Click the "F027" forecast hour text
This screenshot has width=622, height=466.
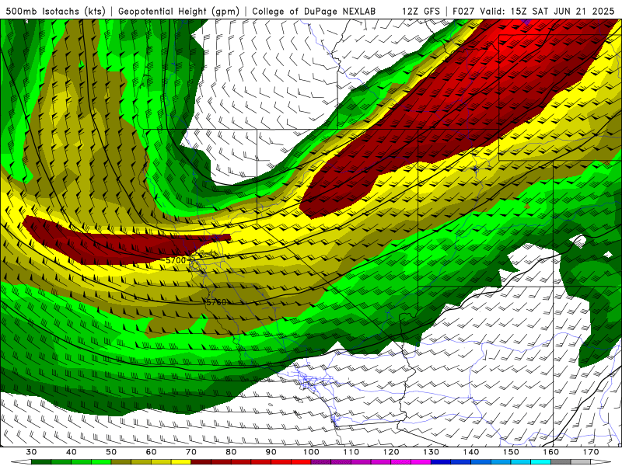click(463, 11)
